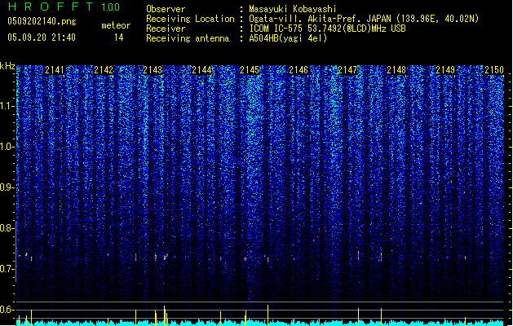Screen dimensions: 513x326
Task: Click the 2143 time marker
Action: tap(153, 69)
